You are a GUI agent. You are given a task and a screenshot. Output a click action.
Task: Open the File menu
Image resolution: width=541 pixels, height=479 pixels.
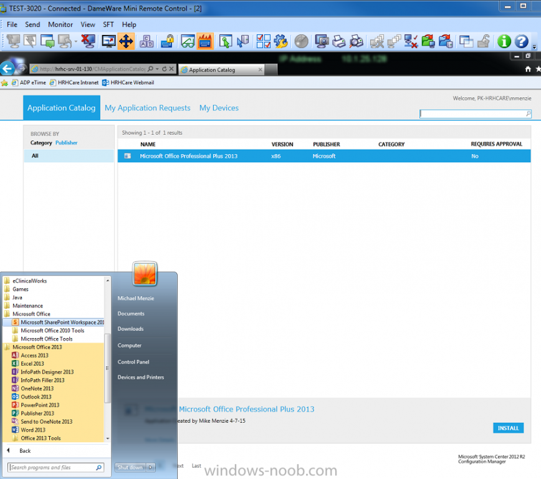(12, 24)
